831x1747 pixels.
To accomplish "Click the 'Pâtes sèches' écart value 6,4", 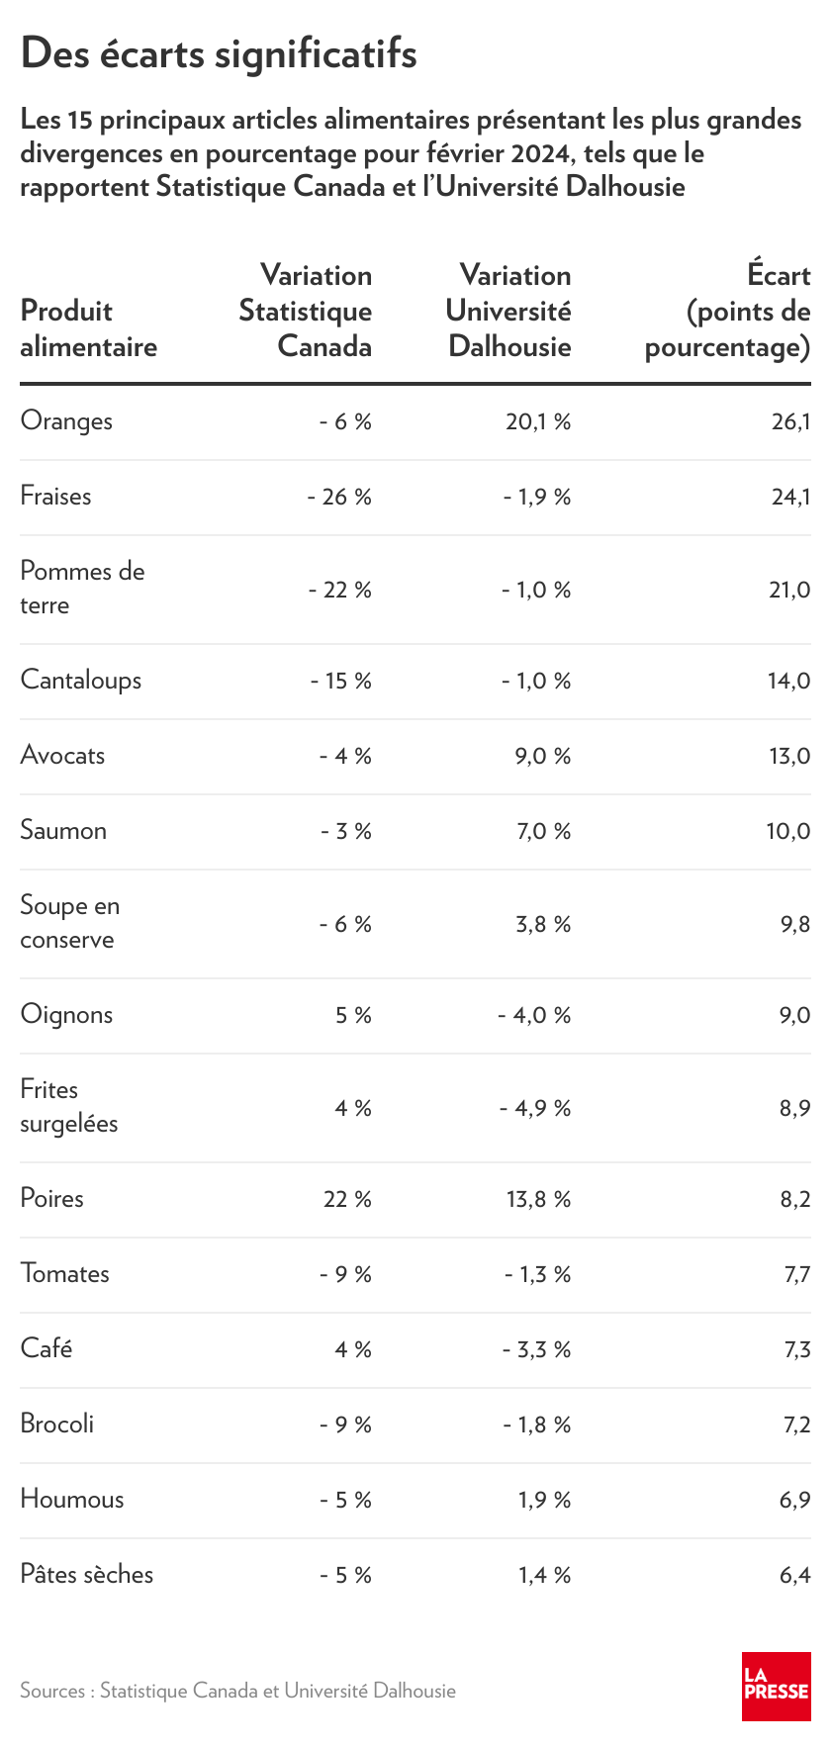I will pyautogui.click(x=794, y=1575).
